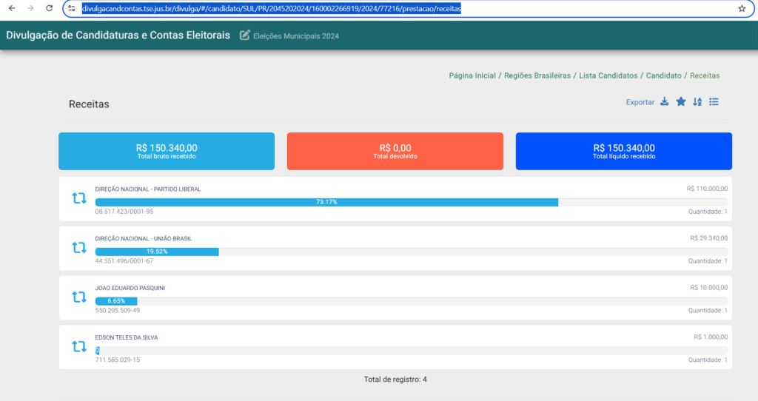The image size is (758, 401).
Task: Open the Página Inicial breadcrumb link
Action: (472, 75)
